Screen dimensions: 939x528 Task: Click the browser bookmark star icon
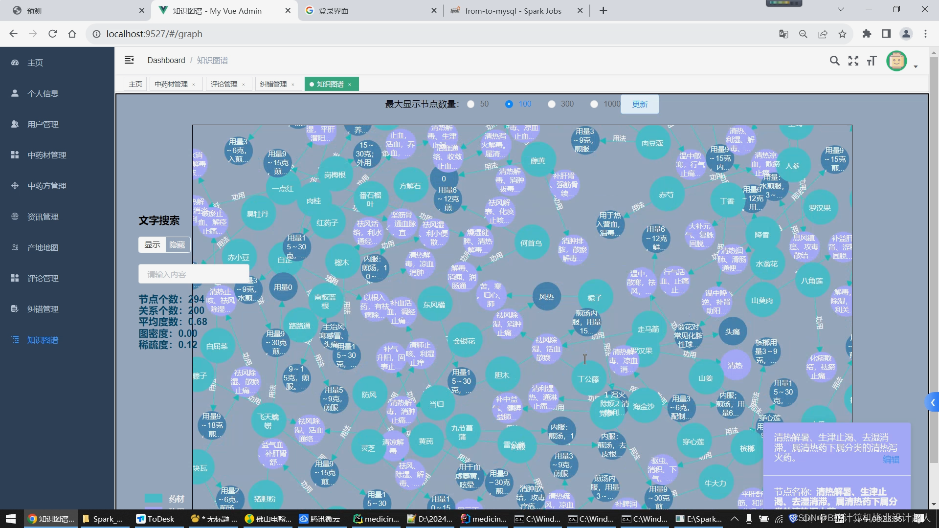point(842,34)
